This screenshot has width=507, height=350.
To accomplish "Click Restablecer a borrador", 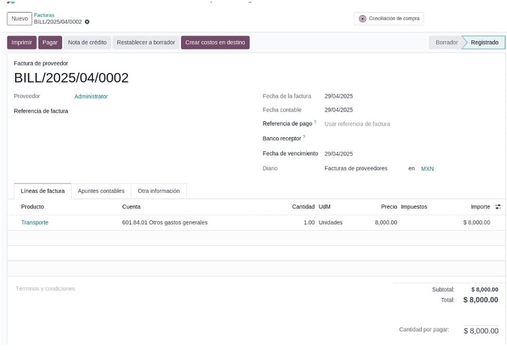I will pyautogui.click(x=146, y=43).
